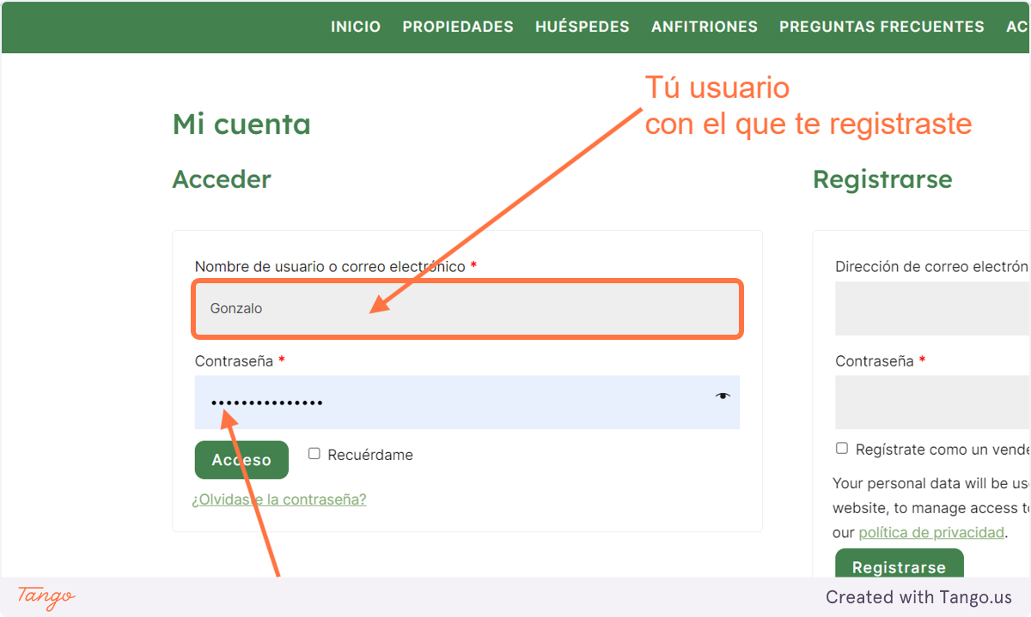The image size is (1031, 617).
Task: Click the registration email address field
Action: (933, 308)
